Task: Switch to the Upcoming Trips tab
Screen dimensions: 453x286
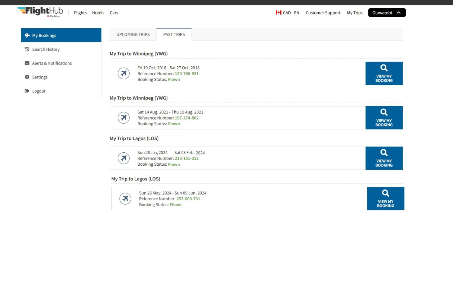Action: [x=133, y=34]
